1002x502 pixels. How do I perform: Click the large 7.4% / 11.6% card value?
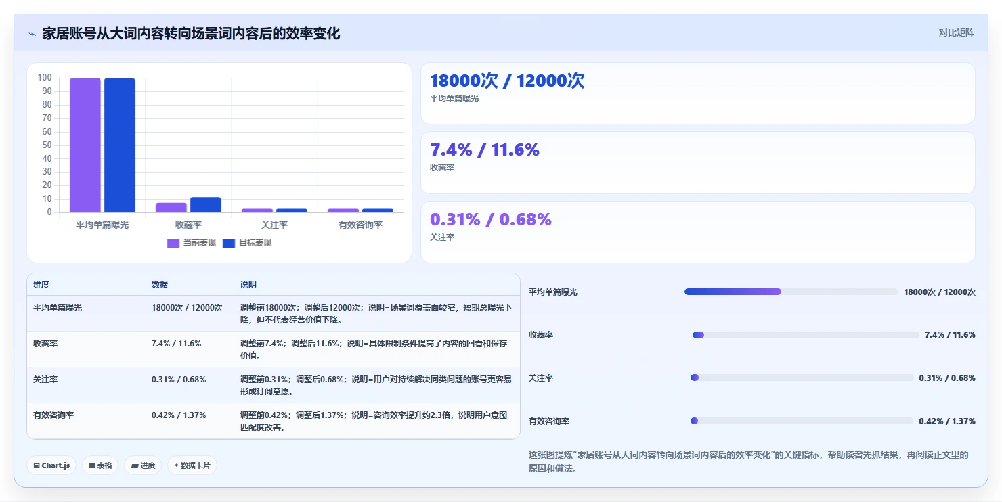click(x=485, y=150)
